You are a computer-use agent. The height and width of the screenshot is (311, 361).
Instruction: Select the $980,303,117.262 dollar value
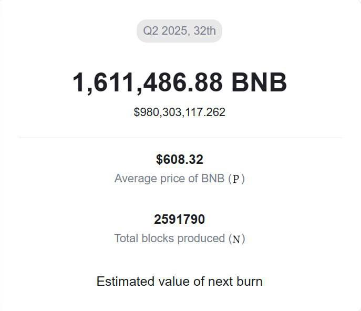click(179, 112)
